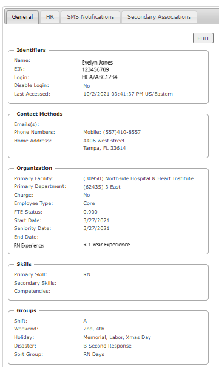Click the FTE Status value 0.900
This screenshot has width=219, height=367.
(x=90, y=212)
